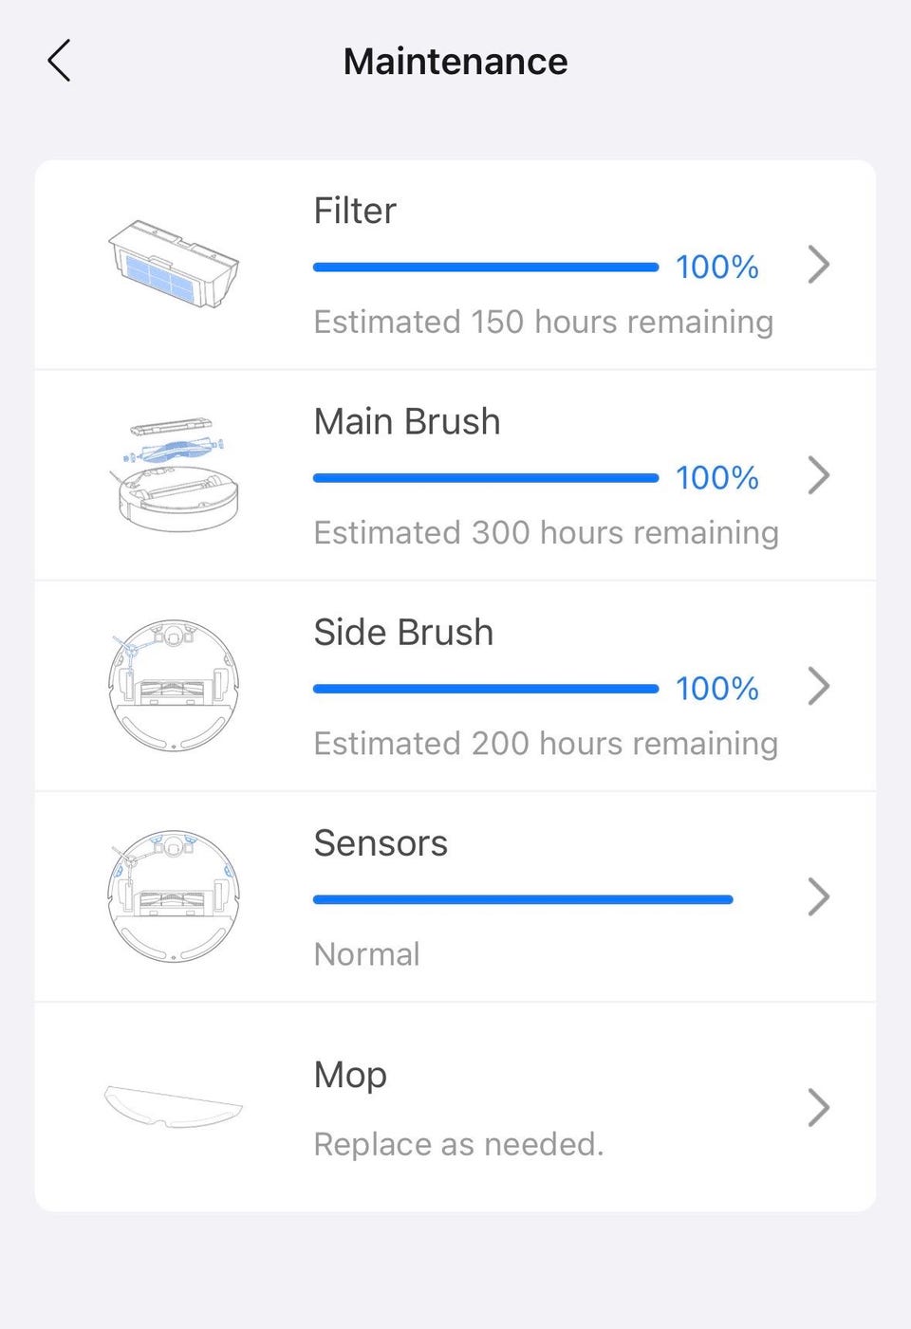Viewport: 911px width, 1329px height.
Task: Tap the Side Brush robot diagram
Action: [174, 685]
